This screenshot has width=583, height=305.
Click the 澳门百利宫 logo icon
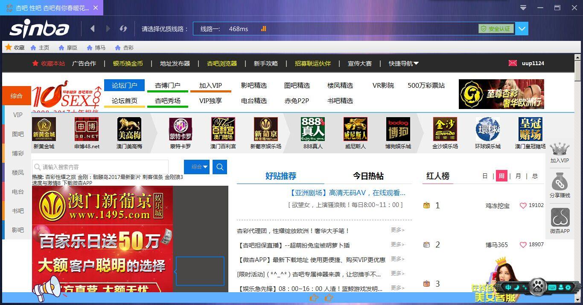[x=223, y=129]
